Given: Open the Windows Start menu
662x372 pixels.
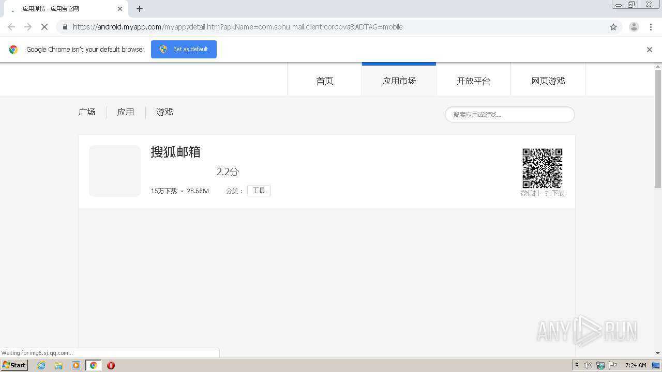Looking at the screenshot, I should click(14, 365).
